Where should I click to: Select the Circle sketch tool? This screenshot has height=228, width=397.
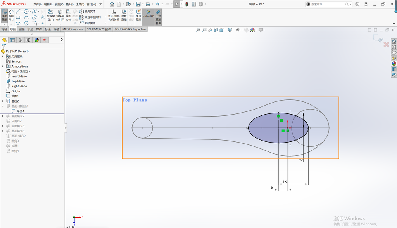[26, 11]
